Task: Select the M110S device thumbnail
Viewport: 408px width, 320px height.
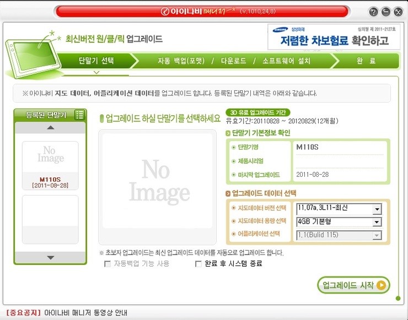Action: coord(50,165)
